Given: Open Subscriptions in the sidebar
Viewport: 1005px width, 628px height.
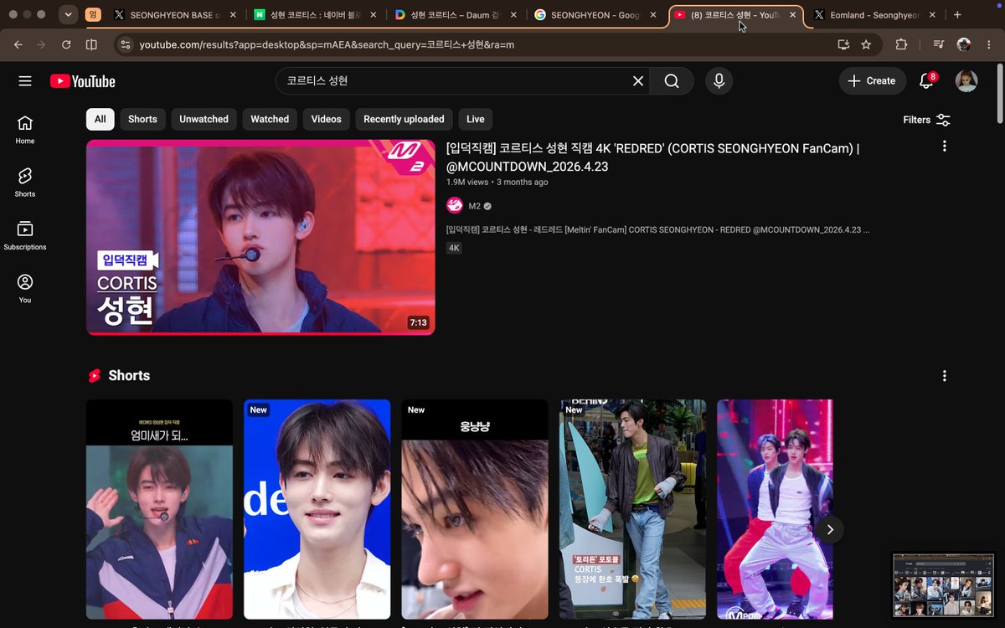Looking at the screenshot, I should [25, 235].
